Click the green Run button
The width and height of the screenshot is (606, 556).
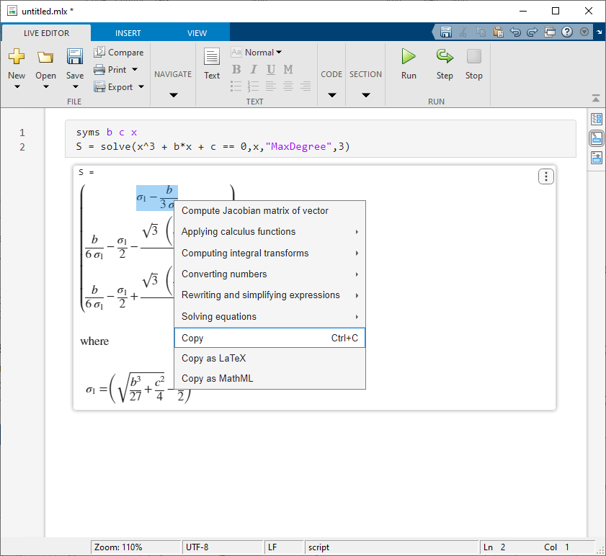coord(409,57)
